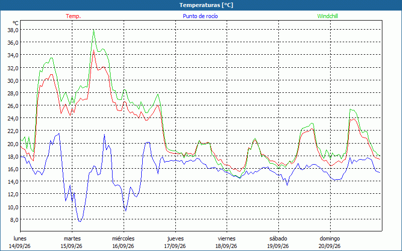Select the blue Punto de rocío legend label

click(x=200, y=16)
